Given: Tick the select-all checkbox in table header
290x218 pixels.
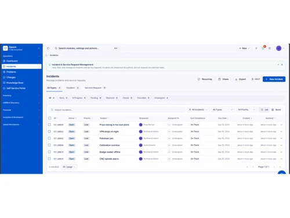Looking at the screenshot, I should 50,118.
